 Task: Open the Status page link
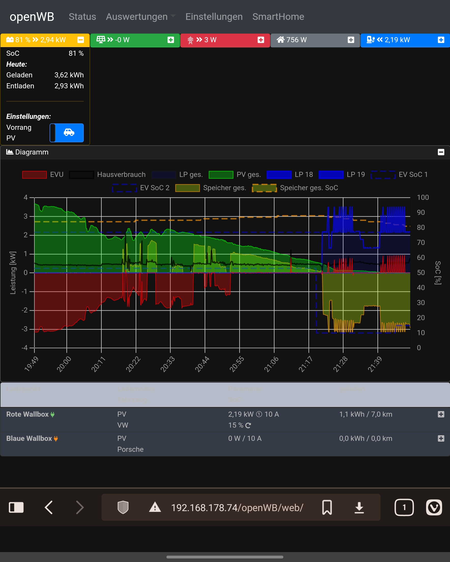[82, 17]
